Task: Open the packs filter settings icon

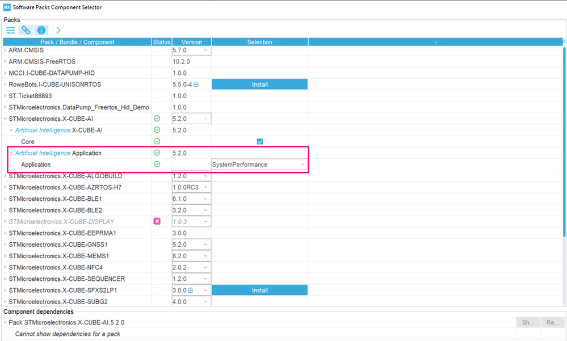Action: pyautogui.click(x=10, y=31)
